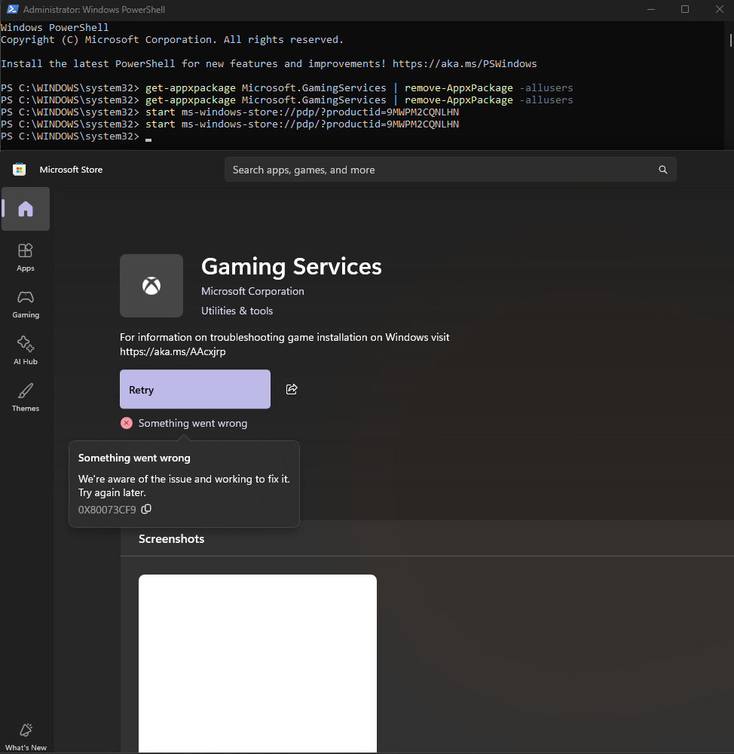Copy error code 0X80073CF9
The width and height of the screenshot is (734, 754).
click(147, 509)
